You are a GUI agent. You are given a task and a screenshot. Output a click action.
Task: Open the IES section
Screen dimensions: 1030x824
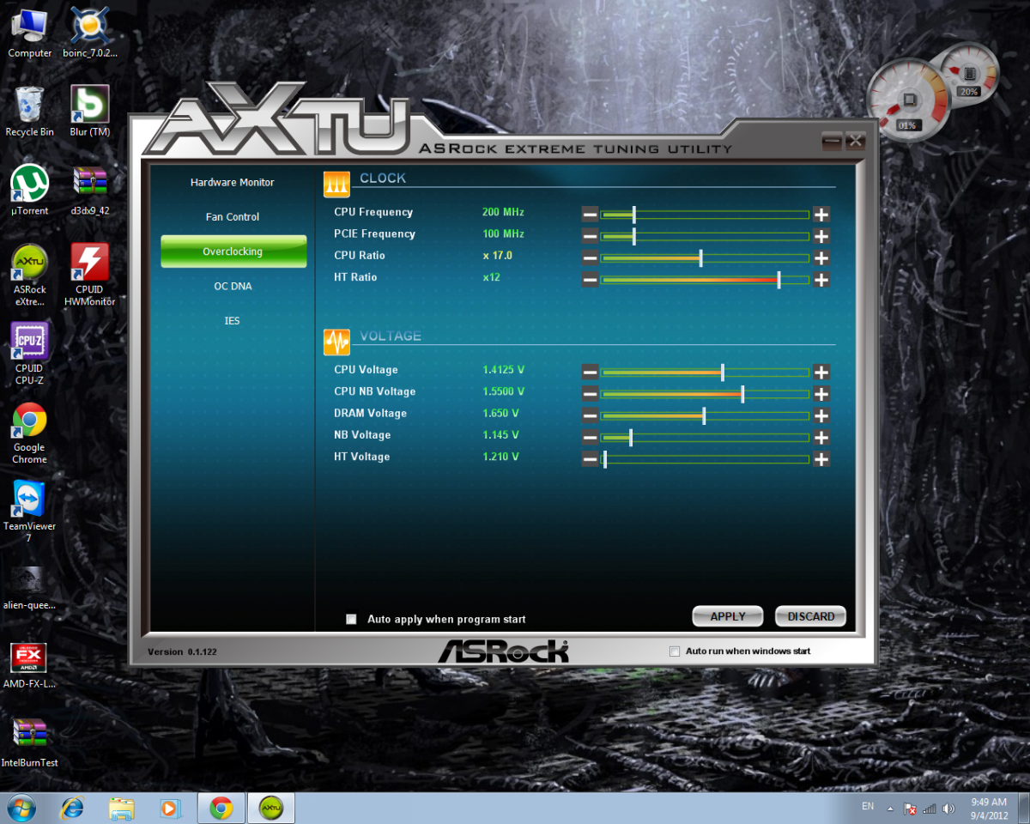(233, 321)
